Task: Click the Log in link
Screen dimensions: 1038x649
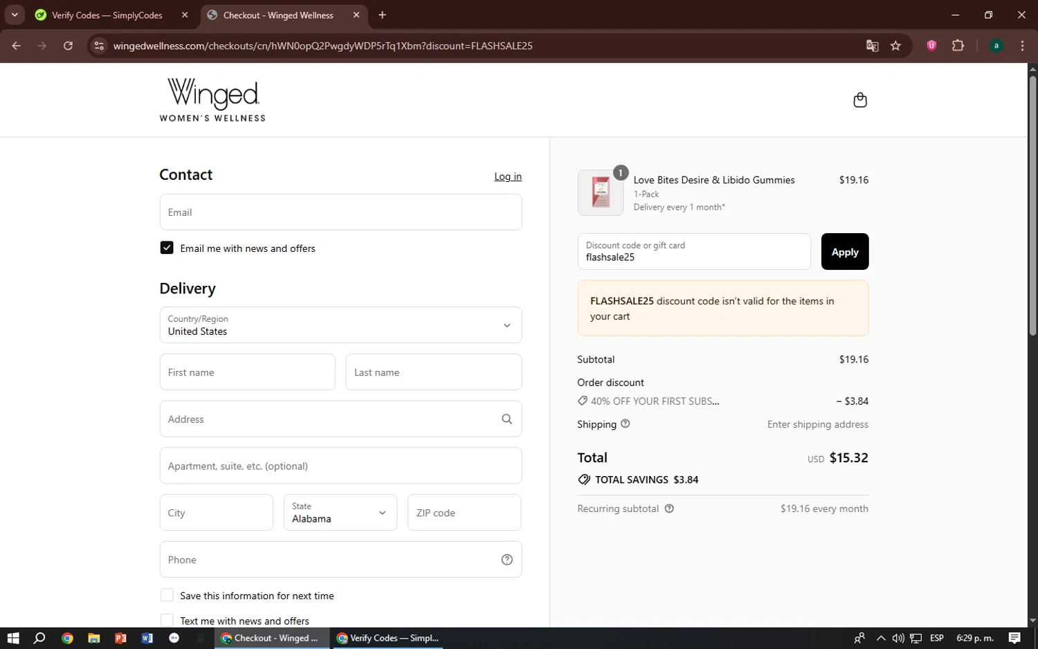Action: tap(508, 176)
